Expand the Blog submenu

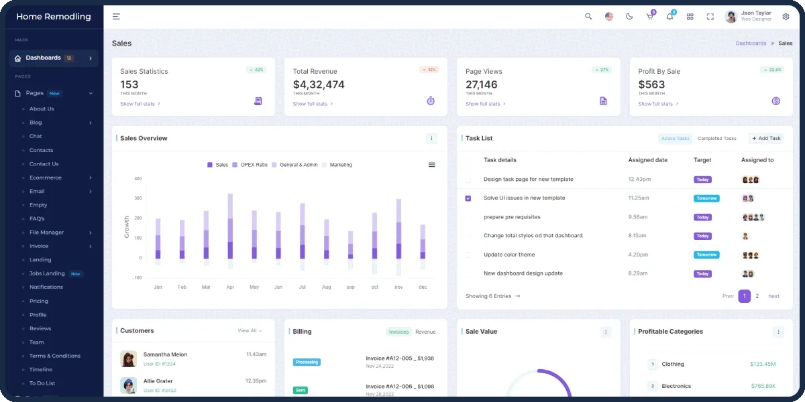[x=91, y=123]
